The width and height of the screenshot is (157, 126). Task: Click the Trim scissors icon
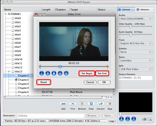tap(73, 104)
